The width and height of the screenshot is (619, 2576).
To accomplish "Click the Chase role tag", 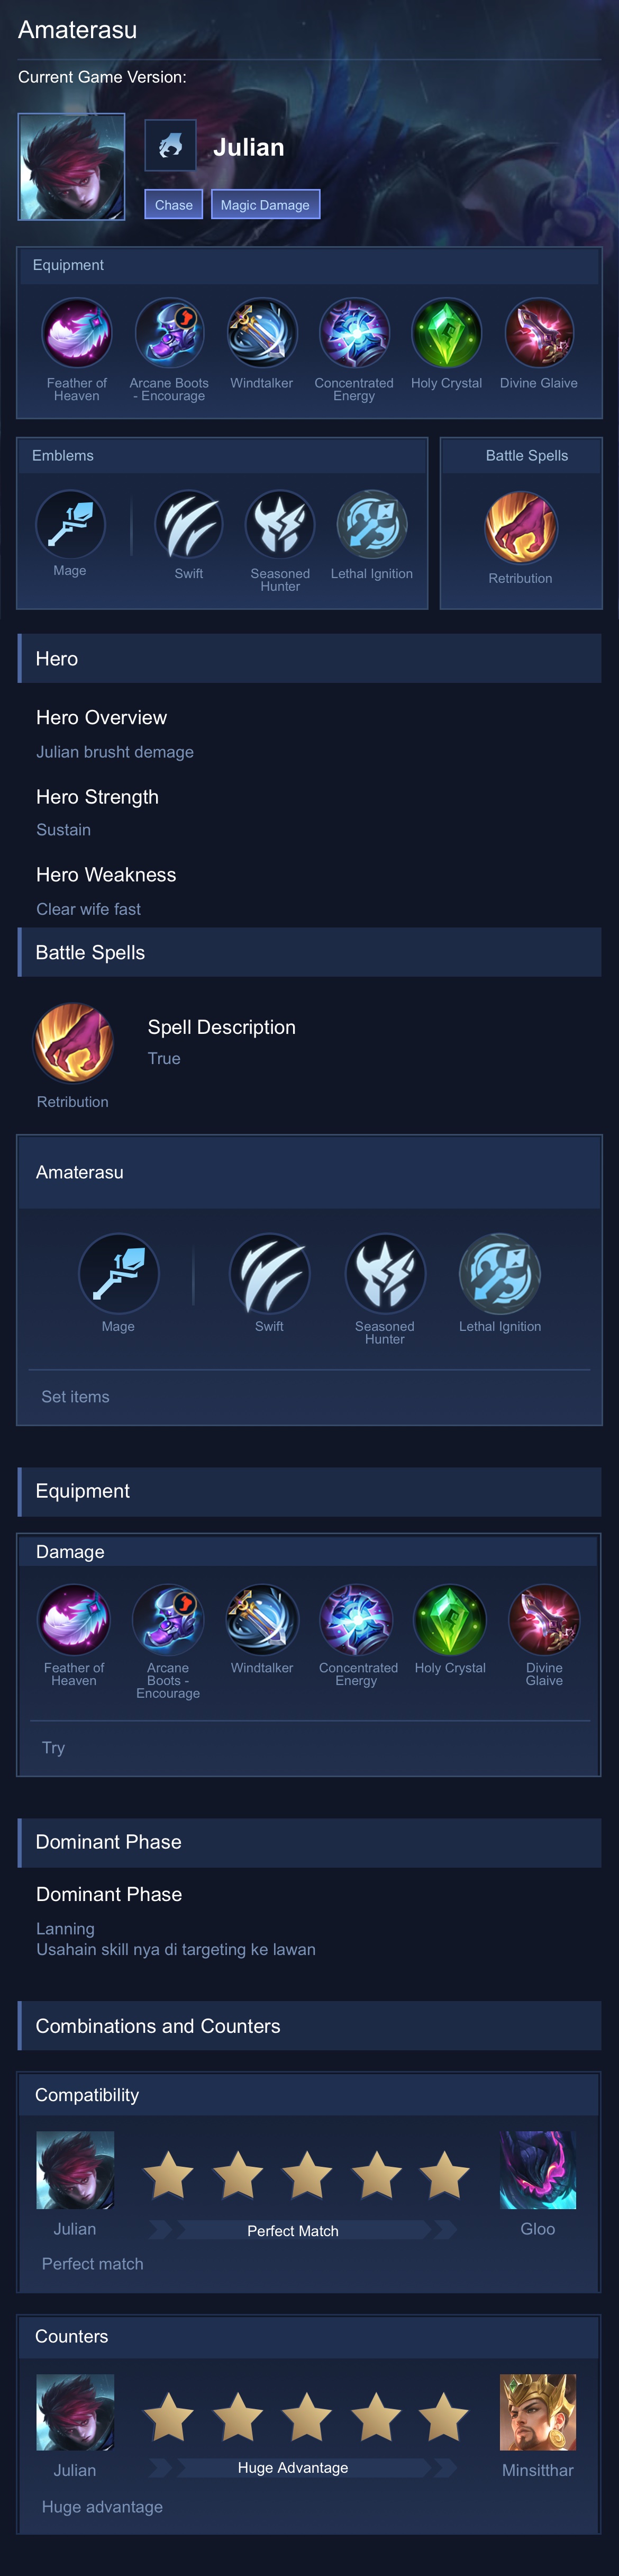I will pyautogui.click(x=174, y=204).
